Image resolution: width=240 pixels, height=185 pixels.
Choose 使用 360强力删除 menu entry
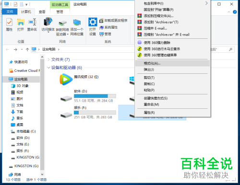(172, 43)
